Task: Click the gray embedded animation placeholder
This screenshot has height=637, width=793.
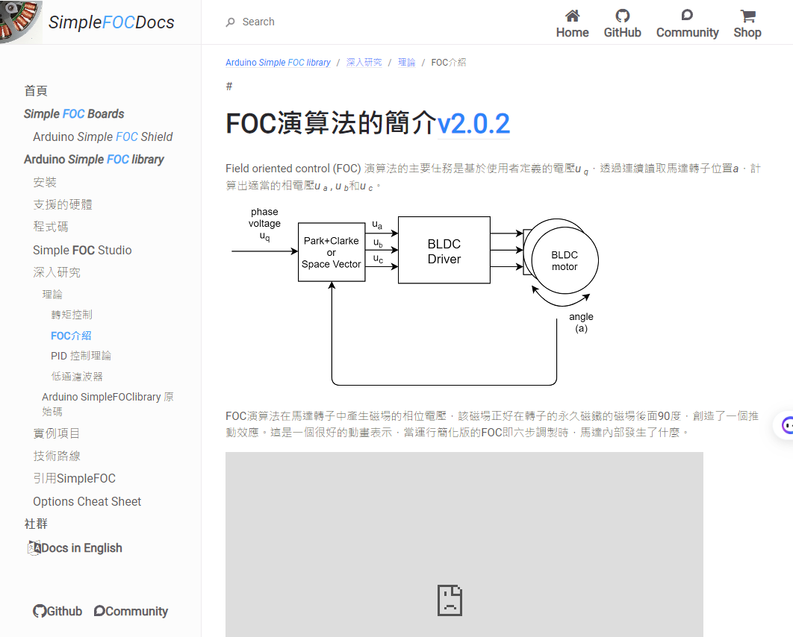Action: click(464, 545)
